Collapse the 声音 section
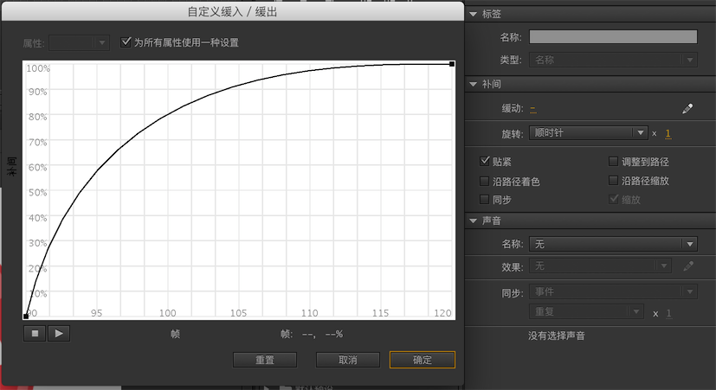The image size is (716, 390). [x=474, y=221]
